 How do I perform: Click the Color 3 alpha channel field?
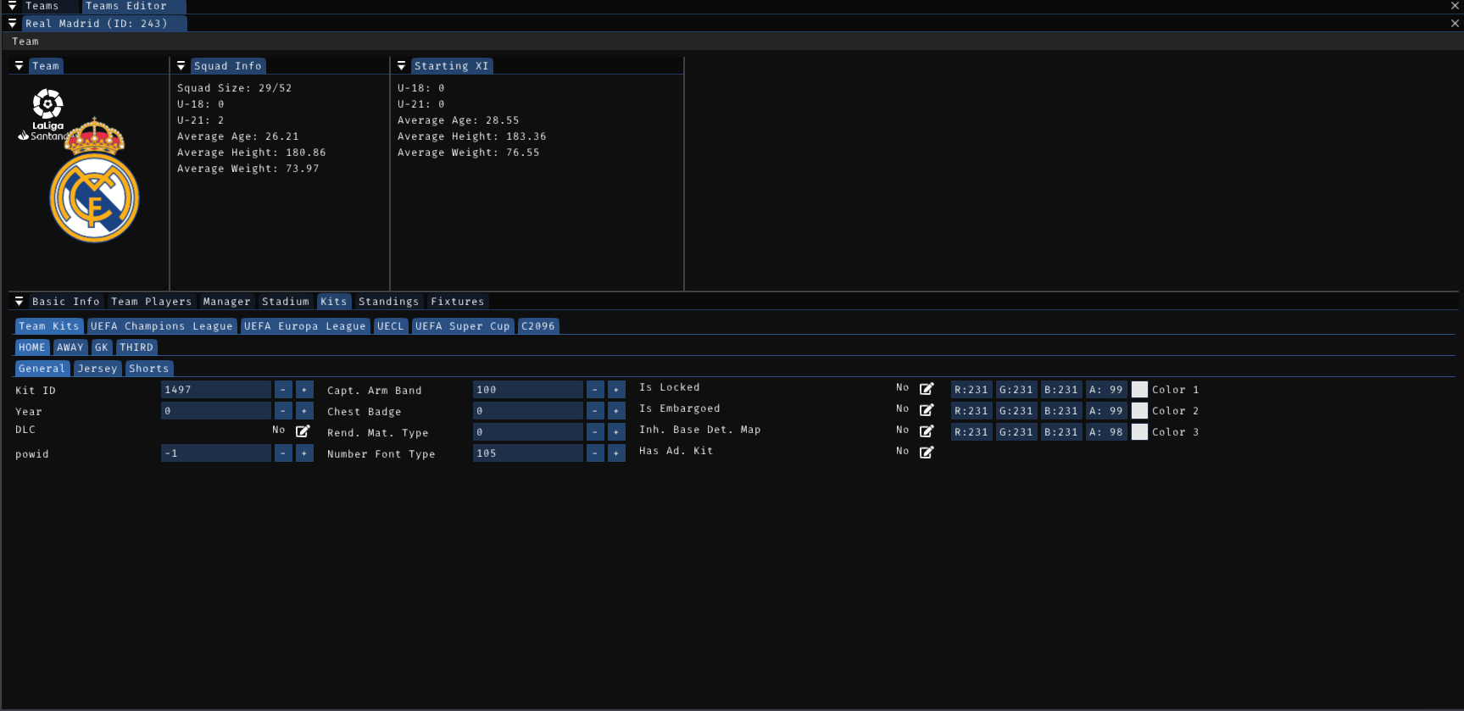(1106, 432)
